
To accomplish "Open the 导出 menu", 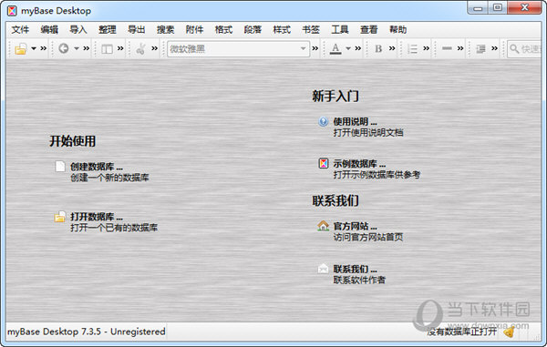I will coord(136,30).
